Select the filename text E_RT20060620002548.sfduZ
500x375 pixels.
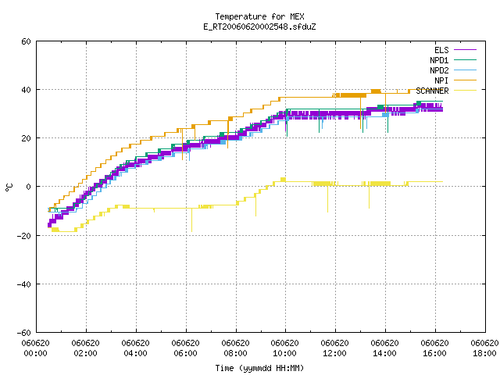coord(259,27)
